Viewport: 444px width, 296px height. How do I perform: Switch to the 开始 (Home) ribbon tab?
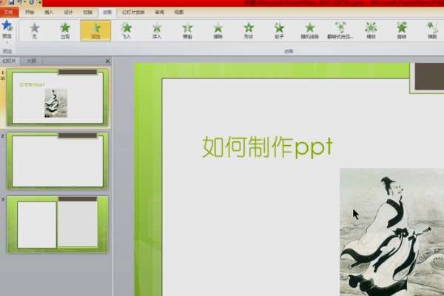[30, 12]
